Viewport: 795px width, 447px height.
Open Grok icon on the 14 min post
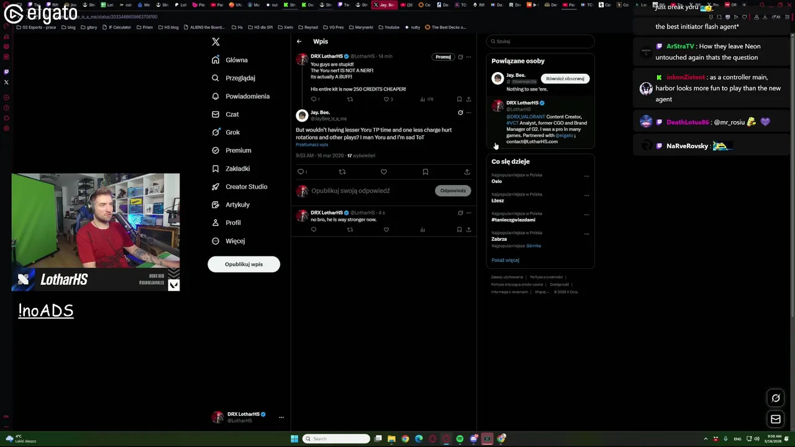click(460, 56)
